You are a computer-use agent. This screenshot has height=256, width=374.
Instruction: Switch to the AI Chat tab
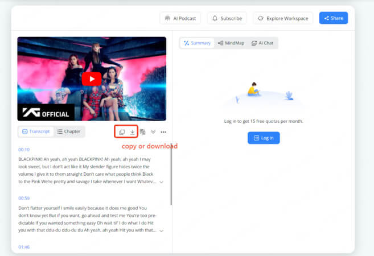point(262,43)
